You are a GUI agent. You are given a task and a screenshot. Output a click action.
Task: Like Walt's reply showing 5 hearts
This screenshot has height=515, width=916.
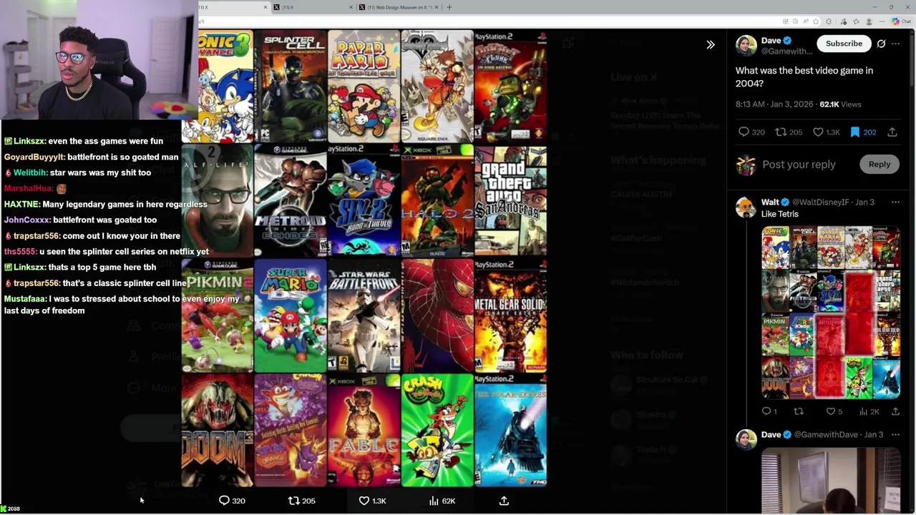click(834, 411)
